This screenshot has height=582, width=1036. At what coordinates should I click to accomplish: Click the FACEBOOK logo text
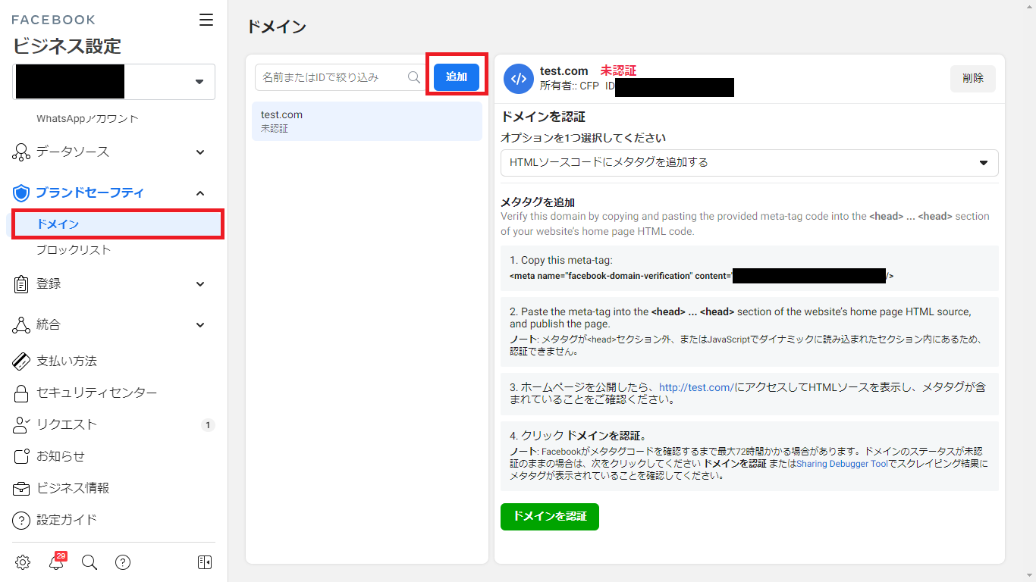click(53, 20)
